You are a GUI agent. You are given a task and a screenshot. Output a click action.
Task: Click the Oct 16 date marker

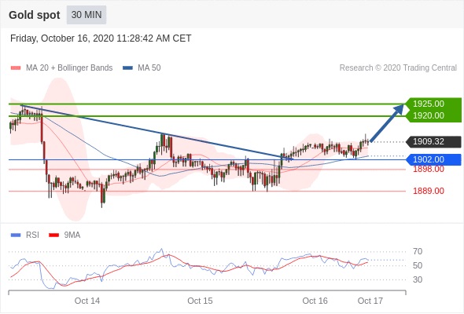click(x=315, y=301)
